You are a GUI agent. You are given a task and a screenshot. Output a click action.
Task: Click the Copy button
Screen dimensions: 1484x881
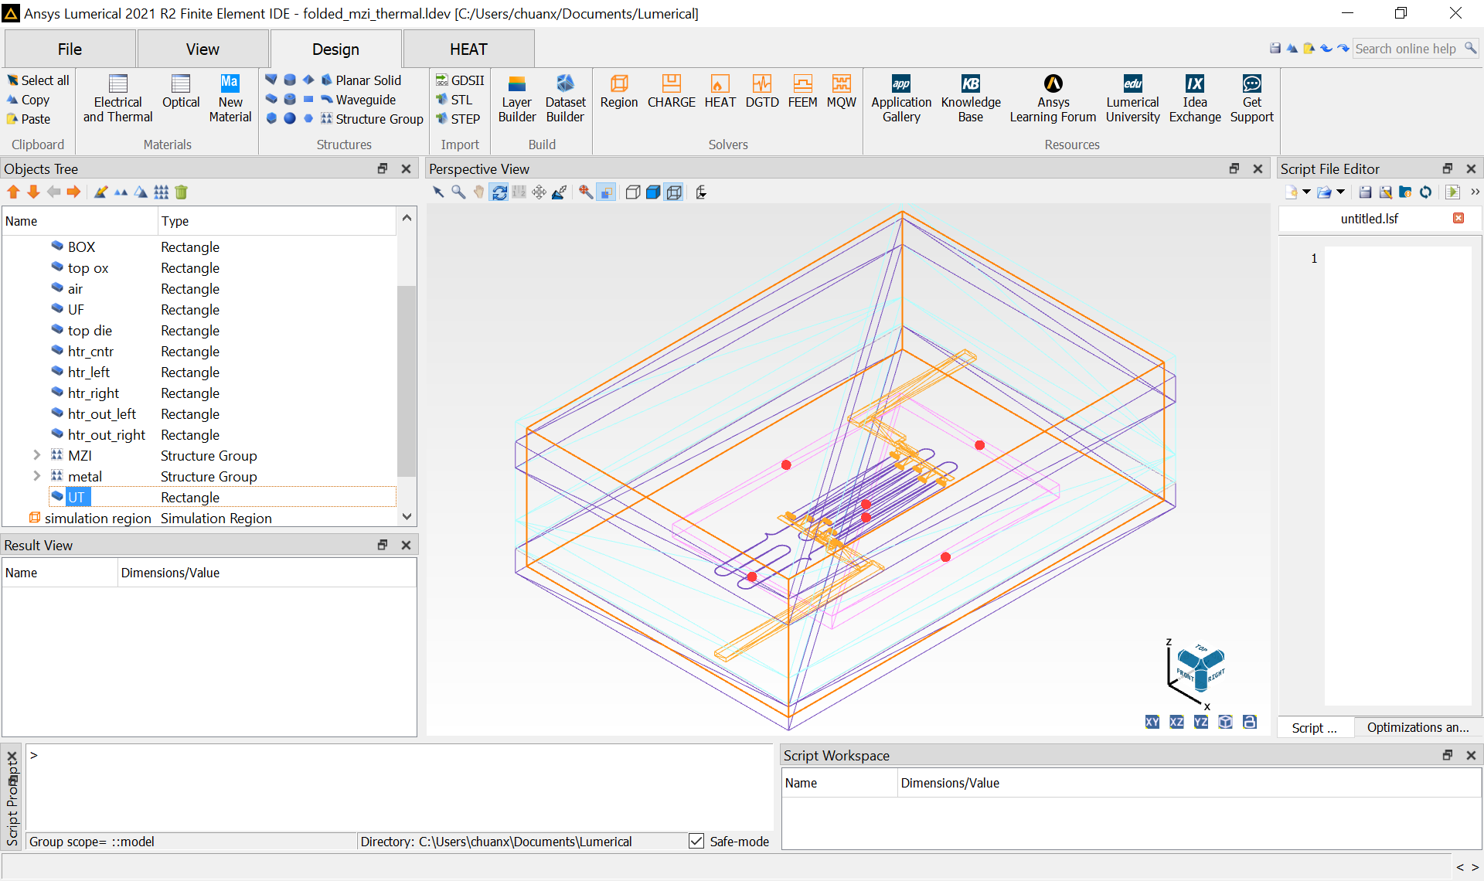click(29, 100)
